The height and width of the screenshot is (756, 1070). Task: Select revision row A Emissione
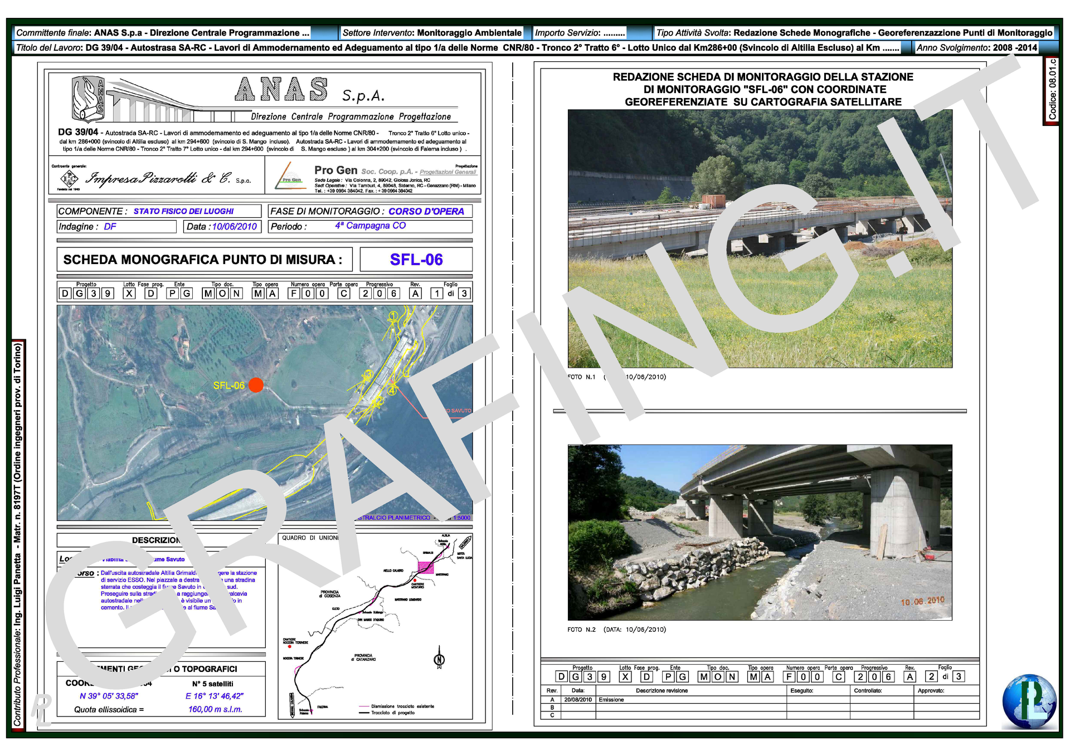(611, 700)
